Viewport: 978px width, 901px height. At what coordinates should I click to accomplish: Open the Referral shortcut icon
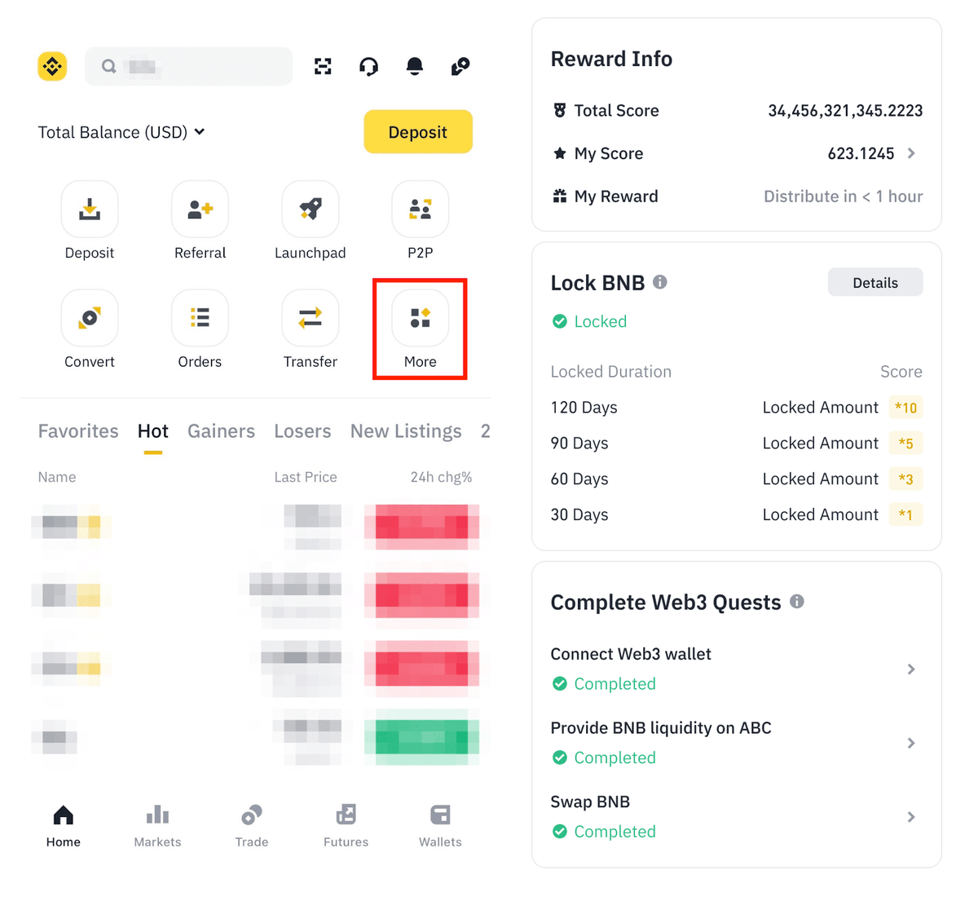tap(200, 210)
